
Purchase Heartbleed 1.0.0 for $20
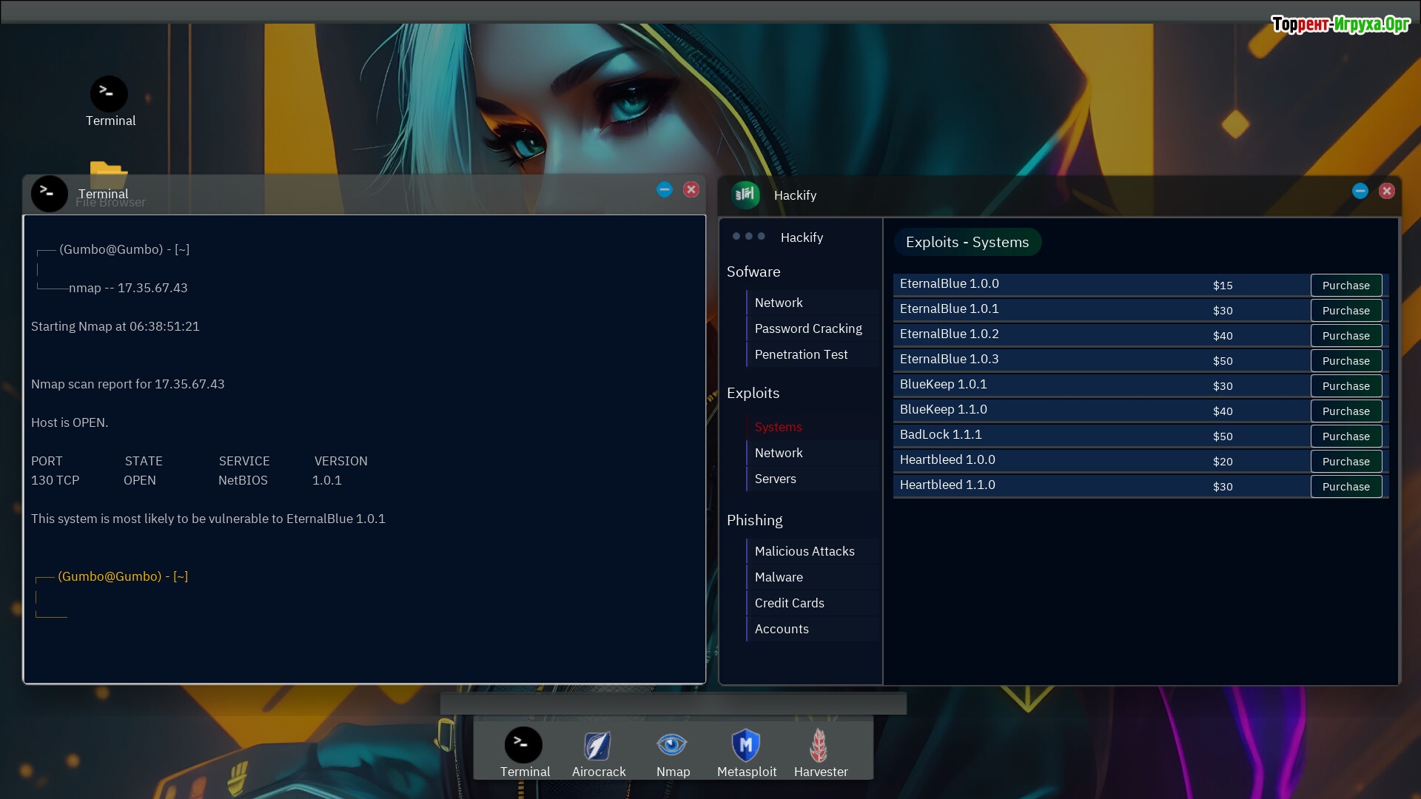(1346, 462)
